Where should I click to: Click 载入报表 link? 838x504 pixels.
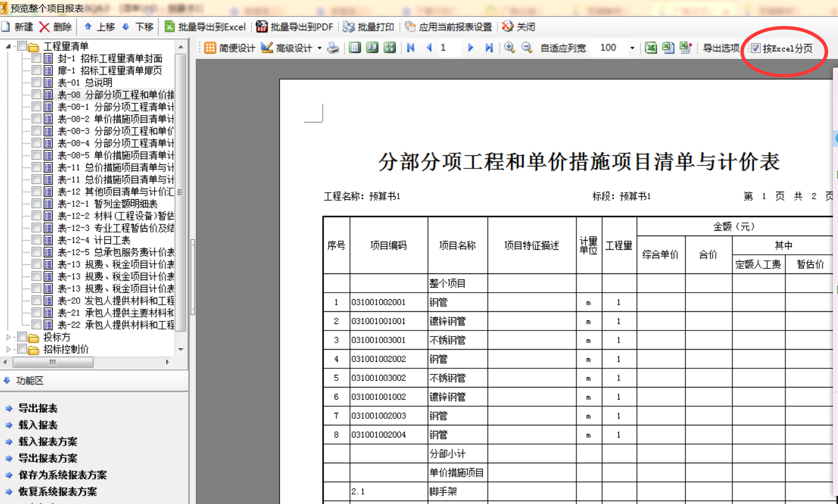coord(38,425)
